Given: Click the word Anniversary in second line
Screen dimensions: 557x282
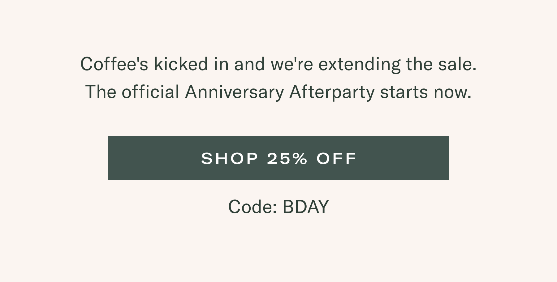Looking at the screenshot, I should tap(234, 92).
